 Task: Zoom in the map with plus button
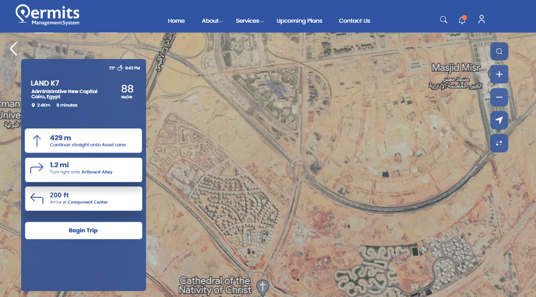(499, 74)
